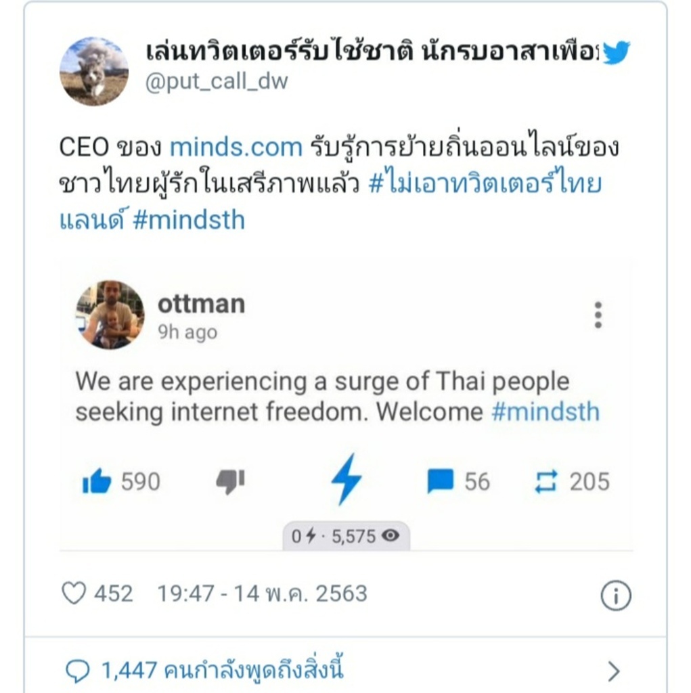Viewport: 691px width, 693px height.
Task: Click the ottman username
Action: 201,305
